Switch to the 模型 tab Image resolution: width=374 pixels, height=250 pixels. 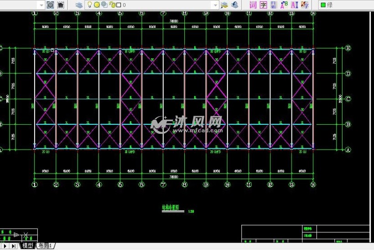pos(28,246)
